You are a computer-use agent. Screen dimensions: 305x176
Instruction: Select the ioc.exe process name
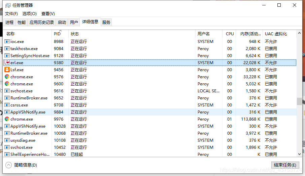coord(17,42)
